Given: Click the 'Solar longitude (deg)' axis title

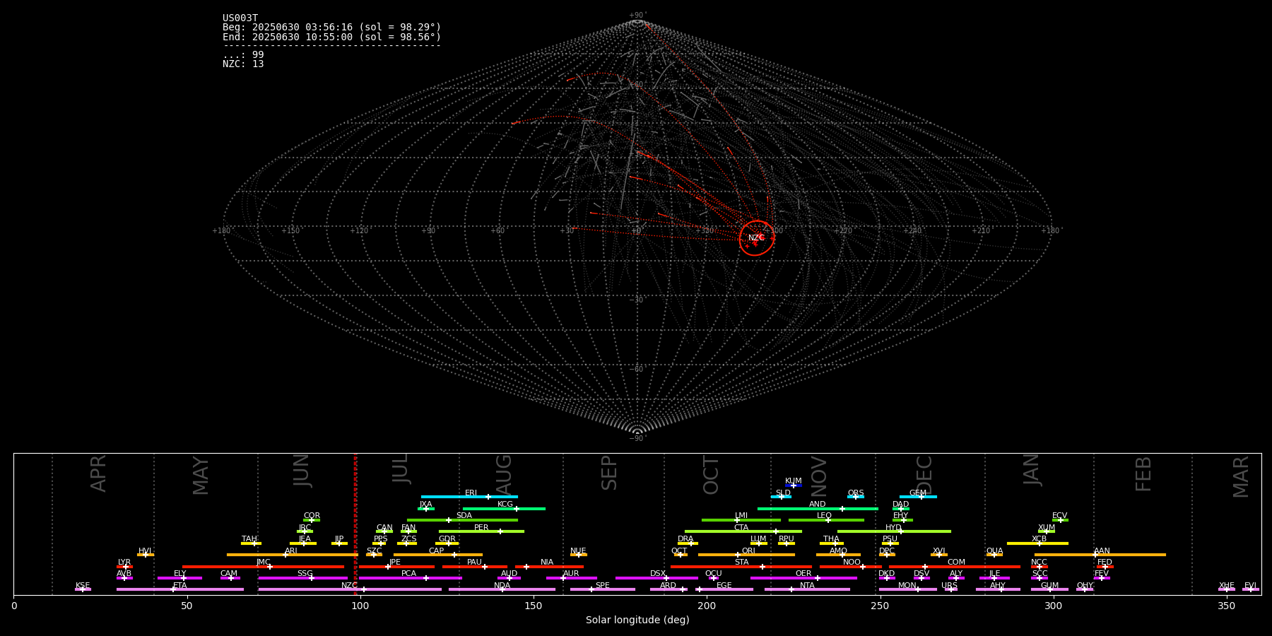Looking at the screenshot, I should pos(637,620).
